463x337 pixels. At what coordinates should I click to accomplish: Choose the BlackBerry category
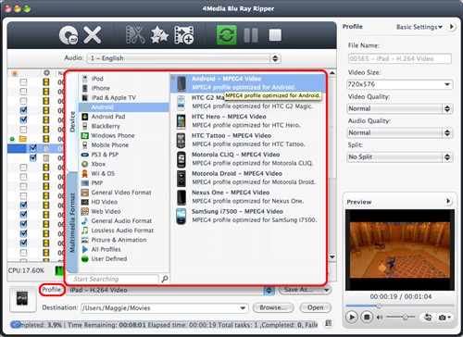click(123, 126)
